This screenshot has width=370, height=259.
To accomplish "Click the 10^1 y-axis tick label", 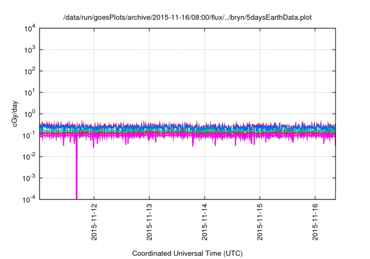I will [x=29, y=93].
